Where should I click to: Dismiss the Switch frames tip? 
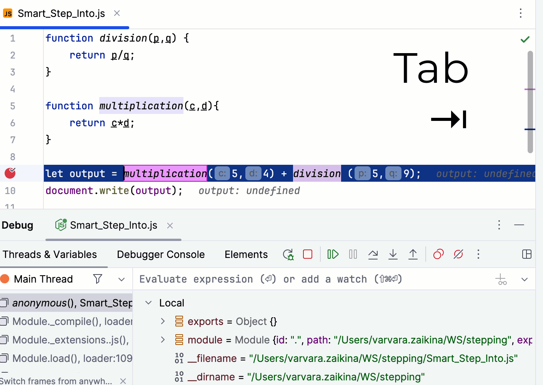(123, 380)
